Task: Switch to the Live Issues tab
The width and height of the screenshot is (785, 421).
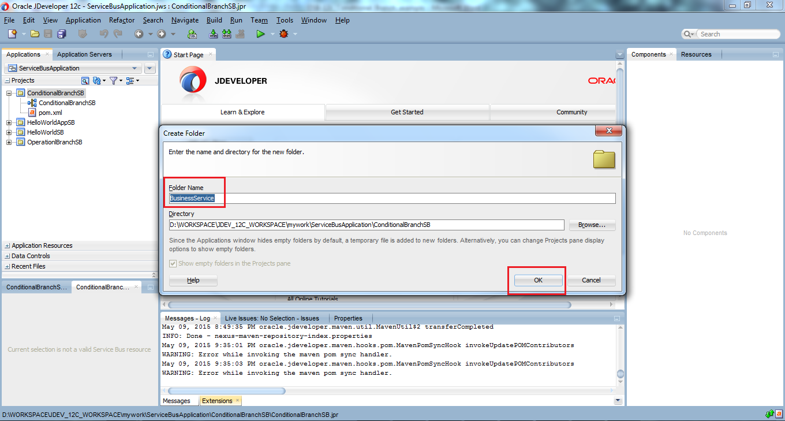Action: [272, 318]
